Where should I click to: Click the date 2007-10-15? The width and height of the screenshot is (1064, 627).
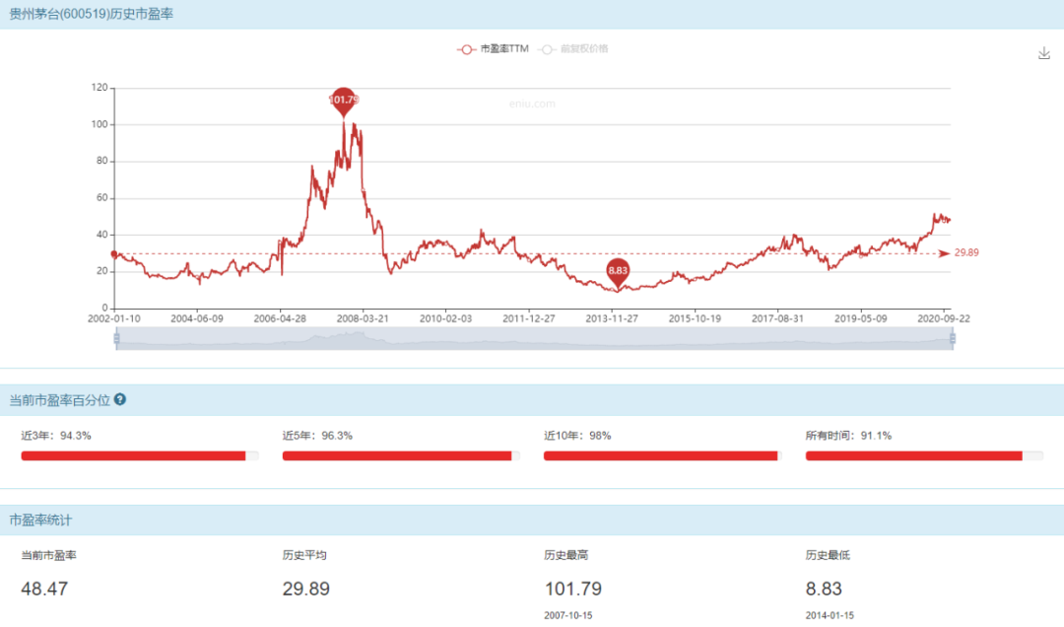568,615
